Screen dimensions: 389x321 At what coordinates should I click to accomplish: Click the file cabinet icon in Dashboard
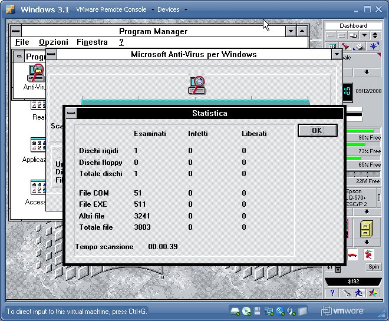(x=367, y=227)
